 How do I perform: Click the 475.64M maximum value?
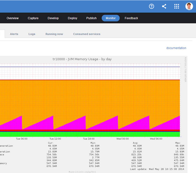tap(179, 160)
